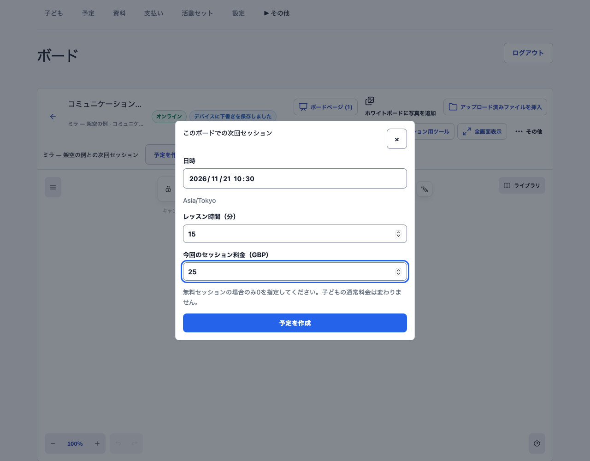Open the ••• その他 toolbar menu
The width and height of the screenshot is (590, 461).
click(528, 131)
